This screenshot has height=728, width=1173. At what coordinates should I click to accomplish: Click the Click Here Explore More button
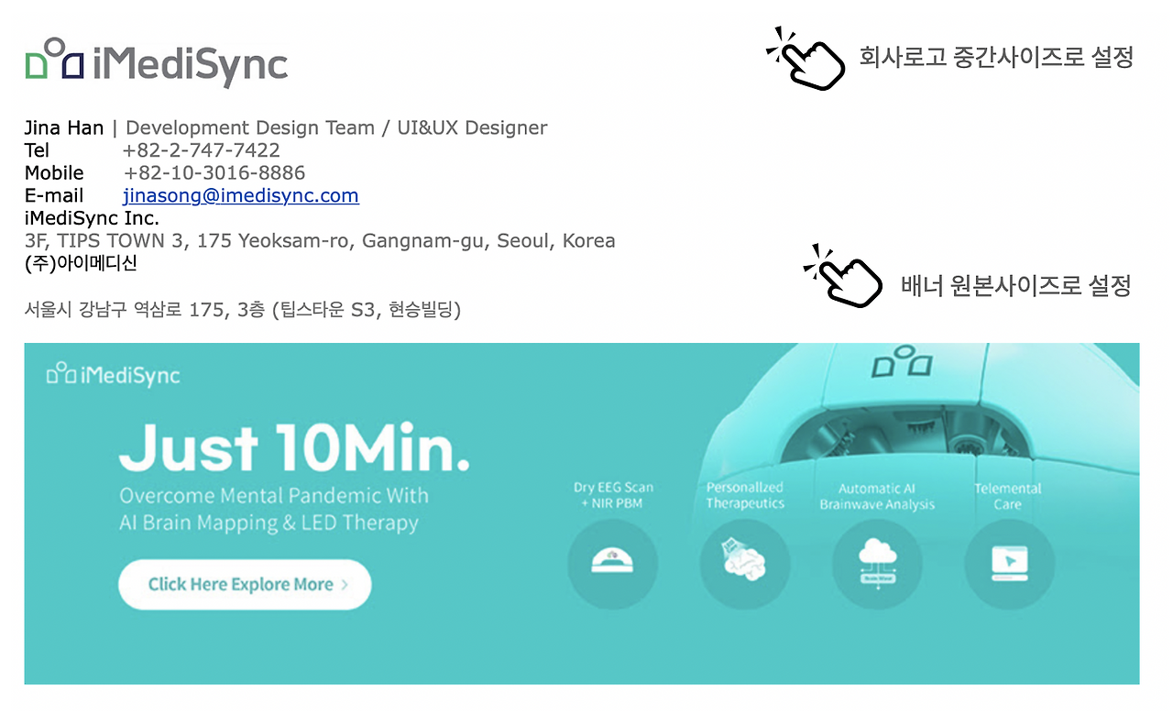(244, 584)
